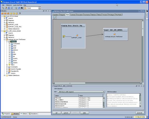The height and width of the screenshot is (119, 149).
Task: Select the JMS_COMMIT option row
Action: click(79, 100)
